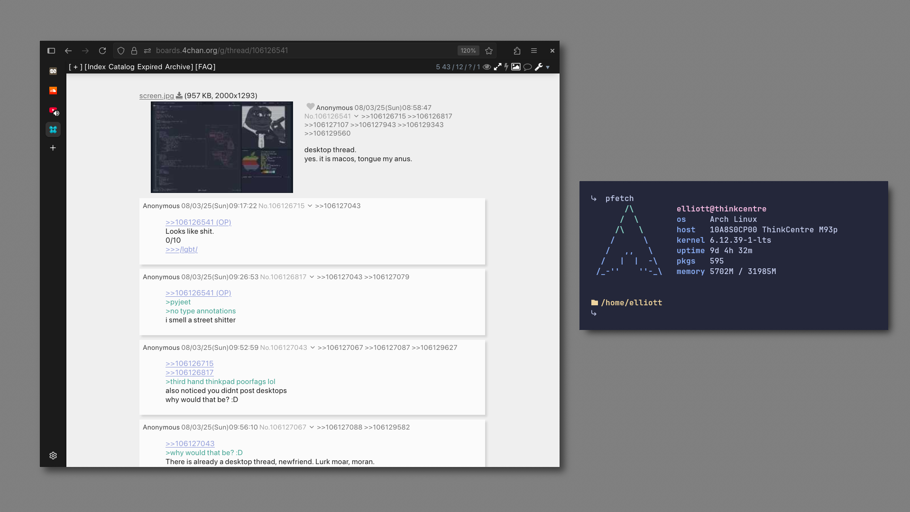Follow quote link >>106126715 in post 106127043 body
This screenshot has width=910, height=512.
190,364
